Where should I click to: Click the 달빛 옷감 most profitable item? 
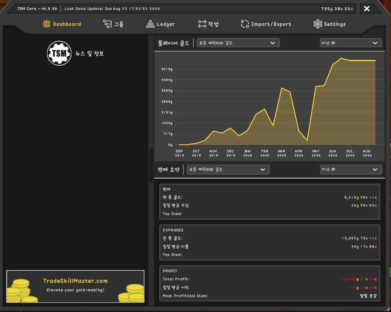368,296
